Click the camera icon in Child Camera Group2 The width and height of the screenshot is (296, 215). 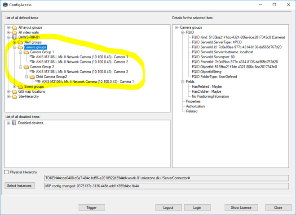(x=38, y=82)
